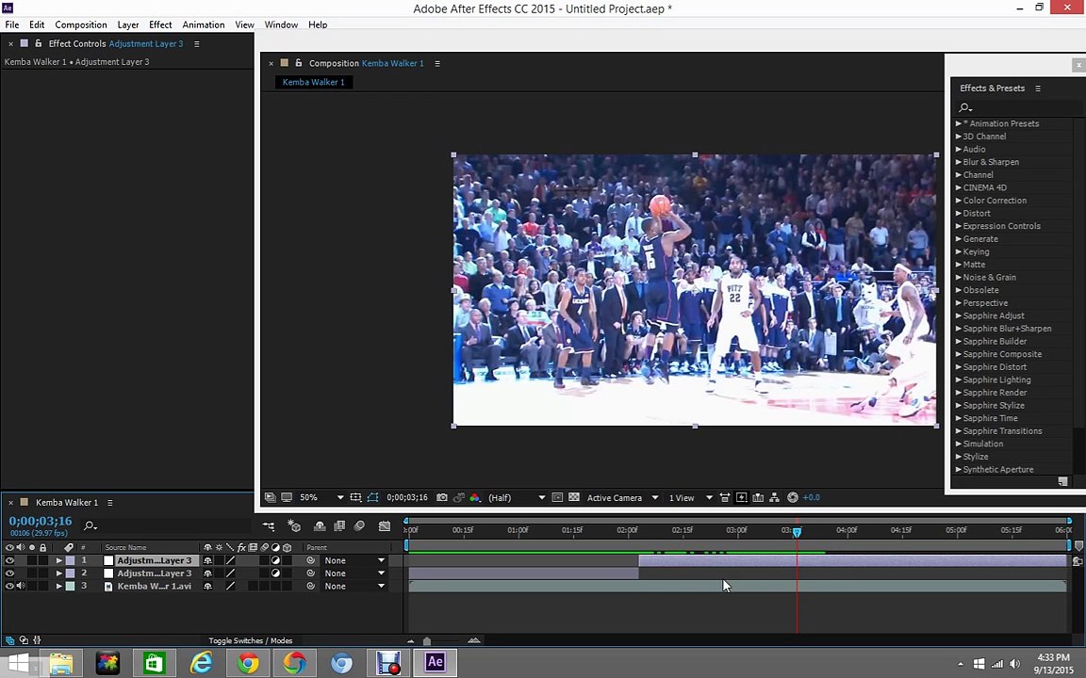1086x678 pixels.
Task: Open Internet Explorer from the taskbar
Action: tap(201, 662)
